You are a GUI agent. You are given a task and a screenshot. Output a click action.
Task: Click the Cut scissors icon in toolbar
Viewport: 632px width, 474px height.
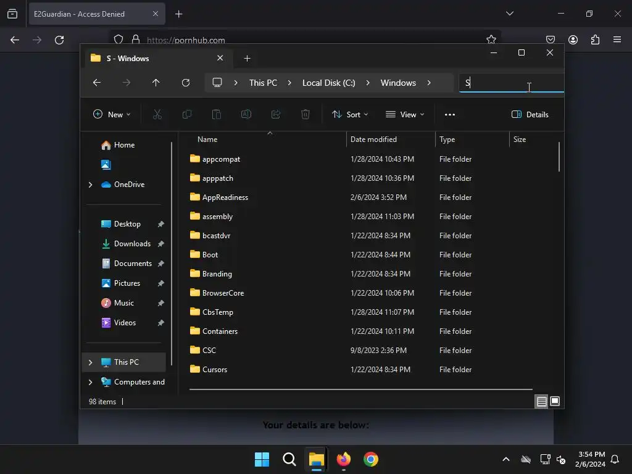click(157, 114)
